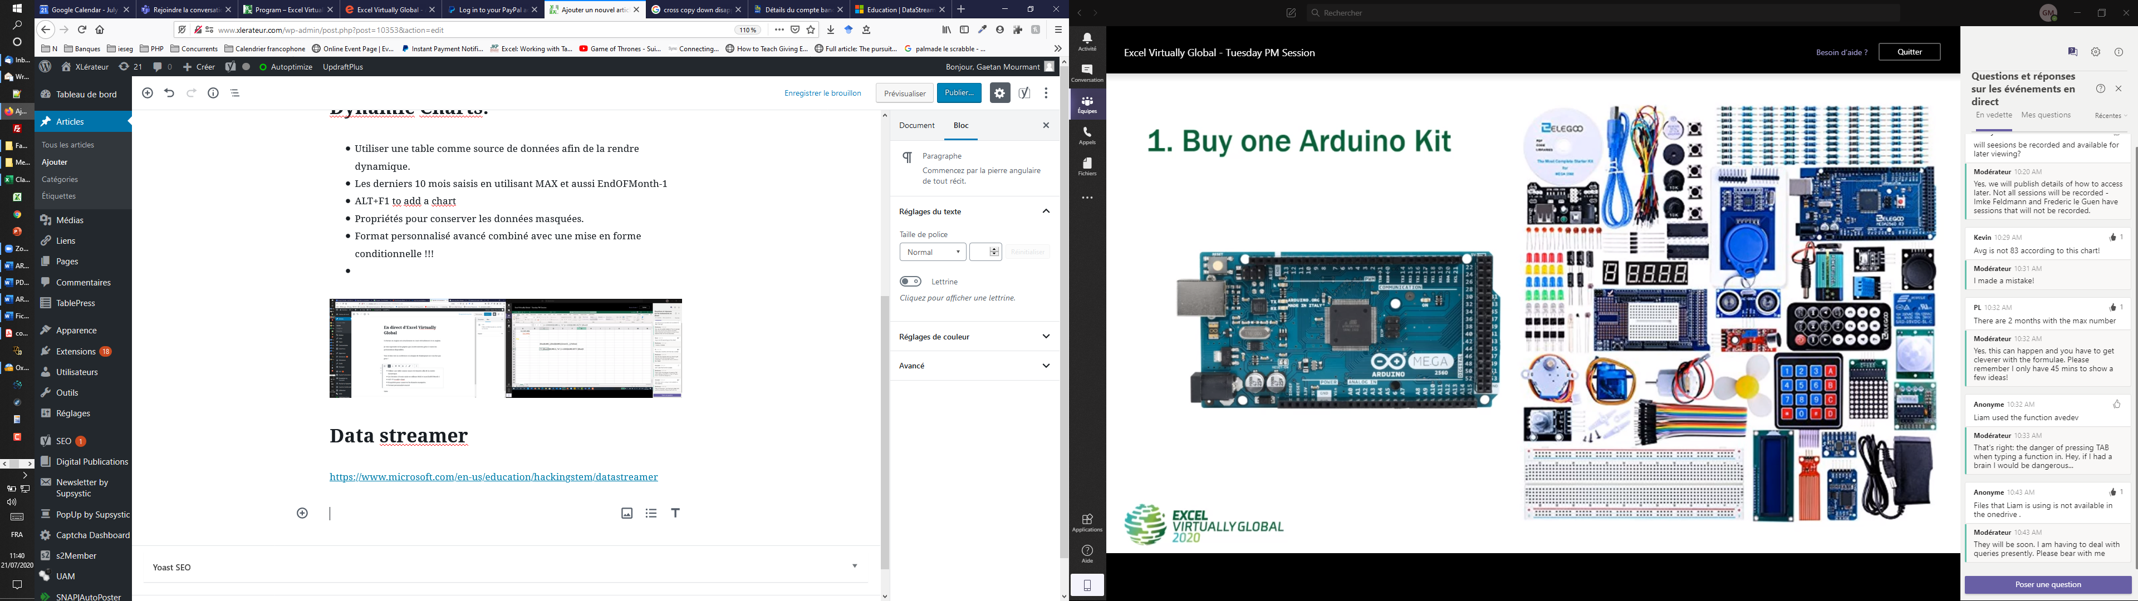Expand the Avancé panel
The height and width of the screenshot is (601, 2138).
973,366
